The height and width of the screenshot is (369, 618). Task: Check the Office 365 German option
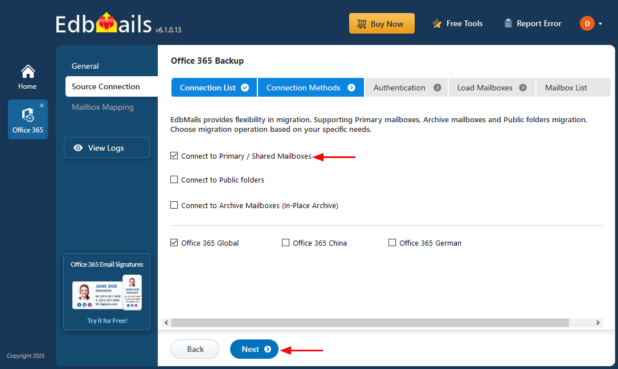[x=392, y=243]
